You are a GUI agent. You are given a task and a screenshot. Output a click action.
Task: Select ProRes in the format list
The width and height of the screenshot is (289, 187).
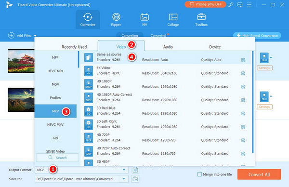(55, 98)
